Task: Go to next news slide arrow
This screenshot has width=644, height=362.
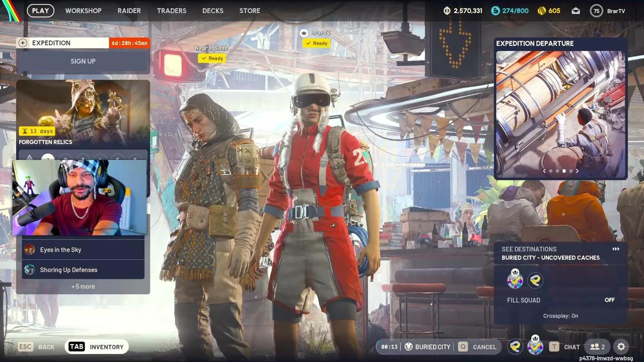Action: (577, 171)
